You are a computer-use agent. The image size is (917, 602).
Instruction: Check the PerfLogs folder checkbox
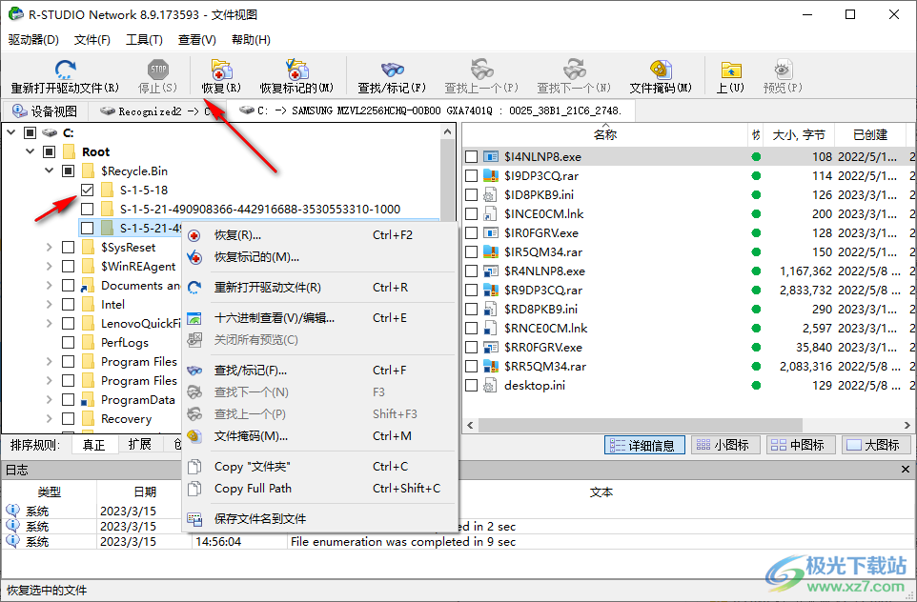[x=69, y=343]
